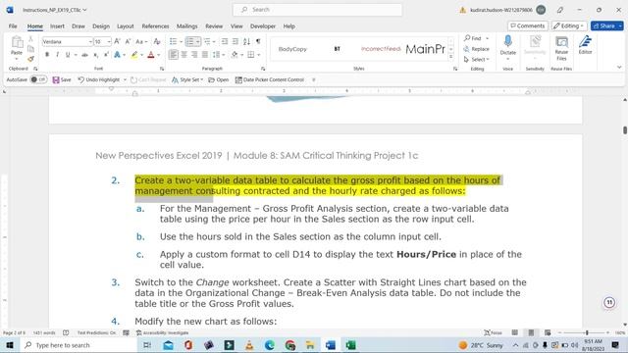The image size is (628, 353).
Task: Click the Increase Indent icon
Action: [x=235, y=41]
